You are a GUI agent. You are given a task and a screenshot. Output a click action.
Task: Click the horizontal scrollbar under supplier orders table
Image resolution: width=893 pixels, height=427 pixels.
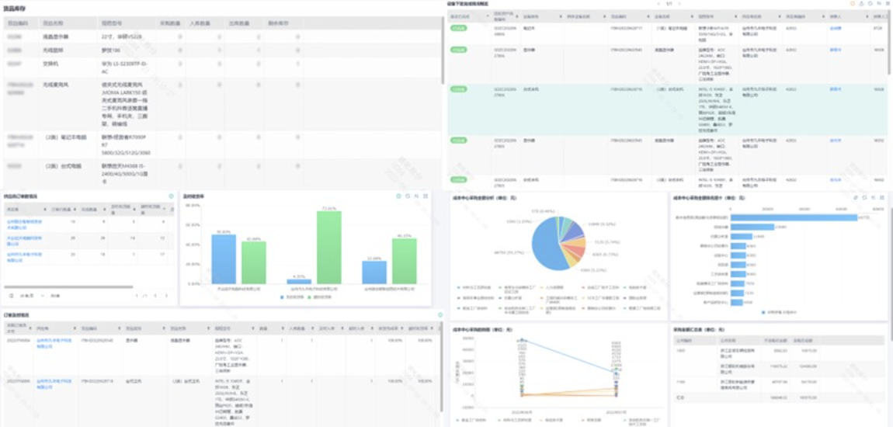click(x=69, y=287)
